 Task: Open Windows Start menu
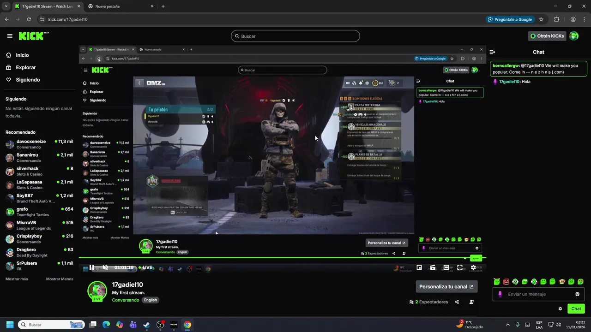[10, 325]
